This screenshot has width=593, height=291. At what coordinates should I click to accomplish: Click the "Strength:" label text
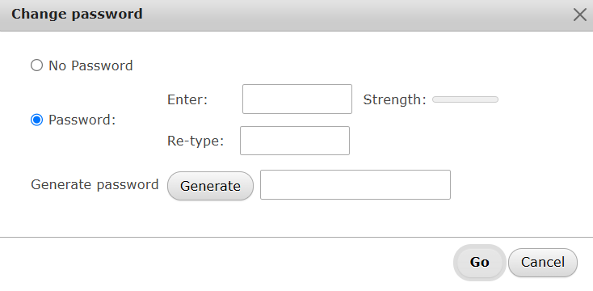[x=394, y=100]
